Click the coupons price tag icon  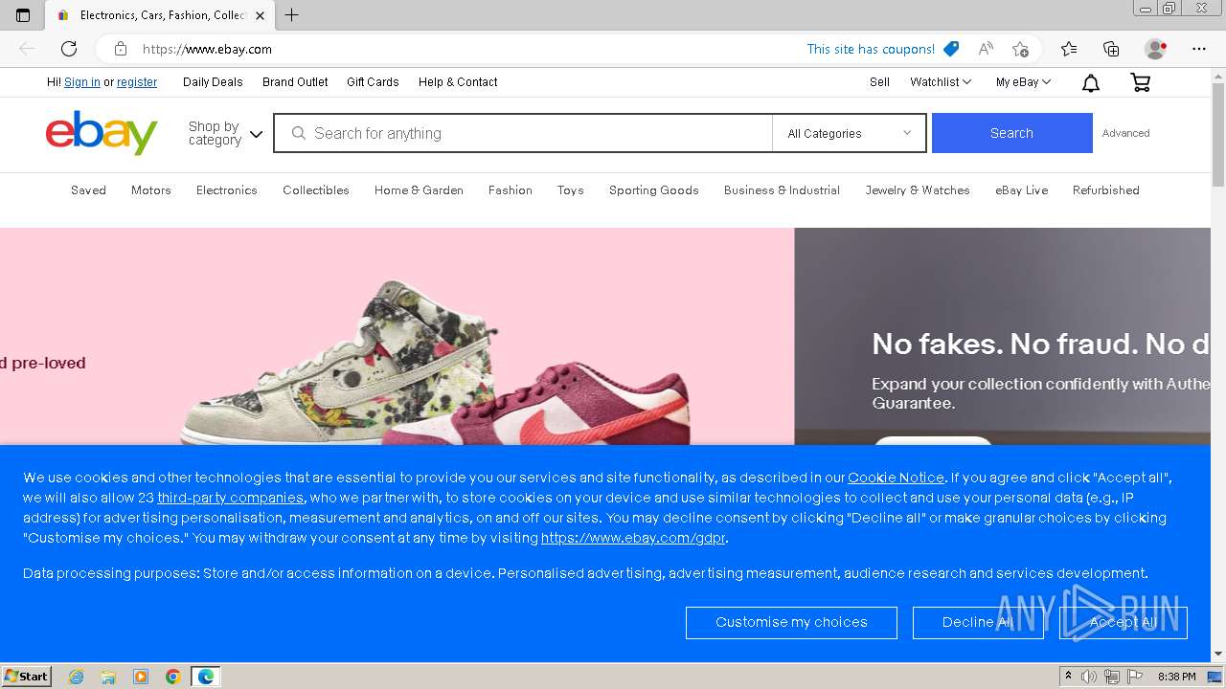(x=951, y=49)
